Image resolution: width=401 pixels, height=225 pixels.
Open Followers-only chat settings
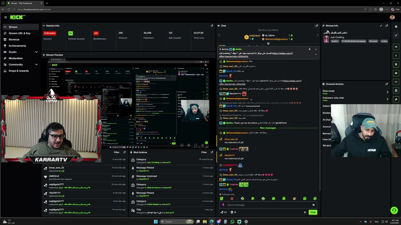click(356, 99)
